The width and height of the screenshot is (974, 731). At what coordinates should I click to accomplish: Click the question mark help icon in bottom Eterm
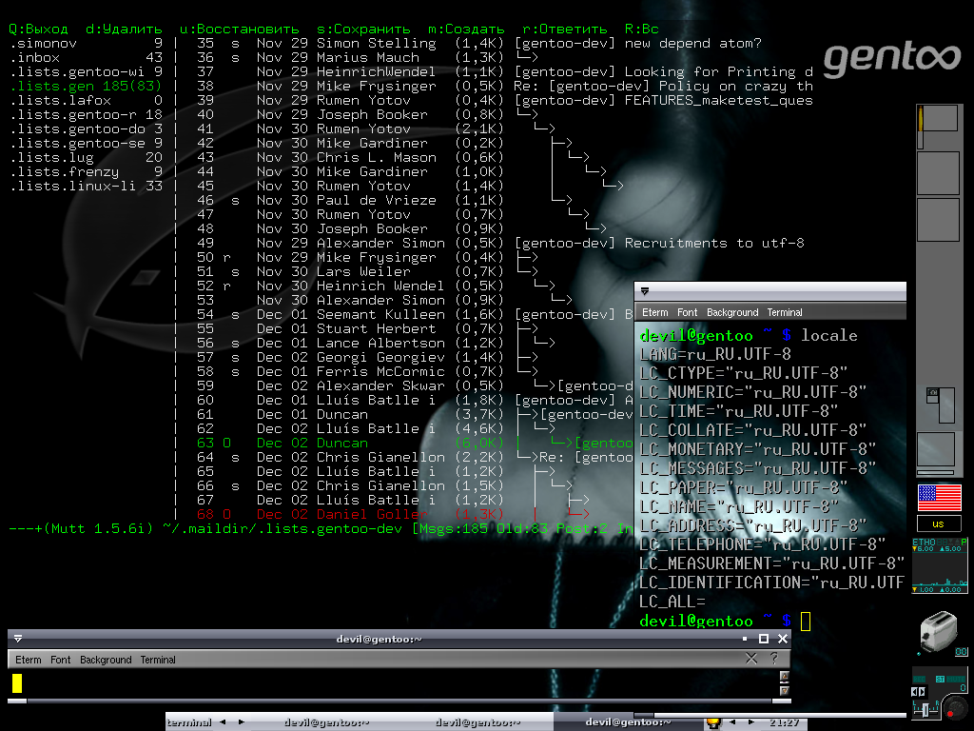click(774, 659)
